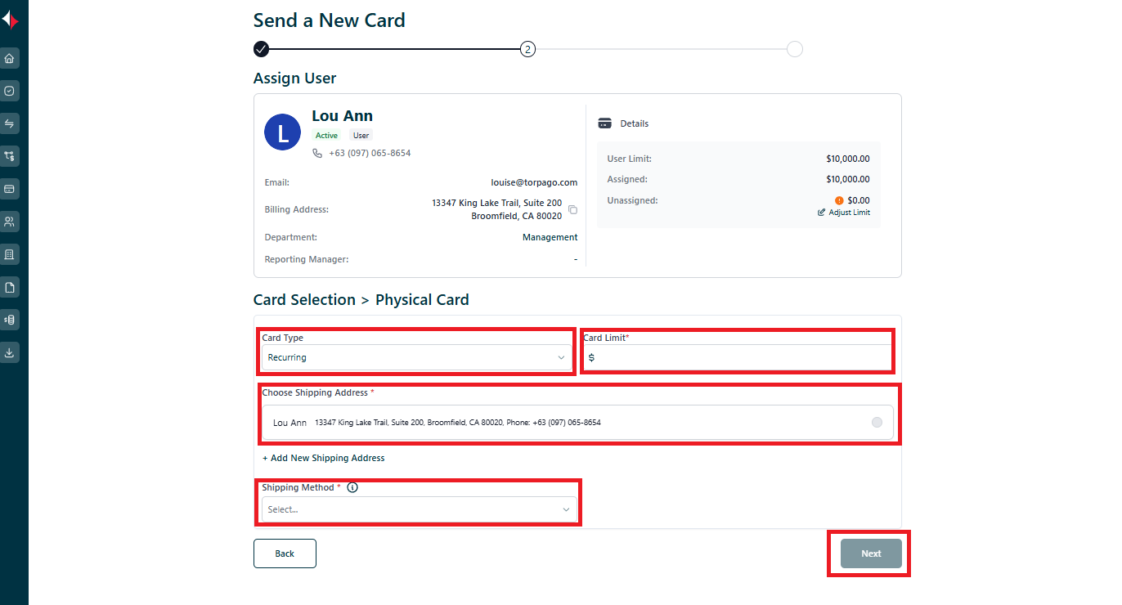Click the step 2 circle indicator
Screen dimensions: 1122x605
coord(528,49)
